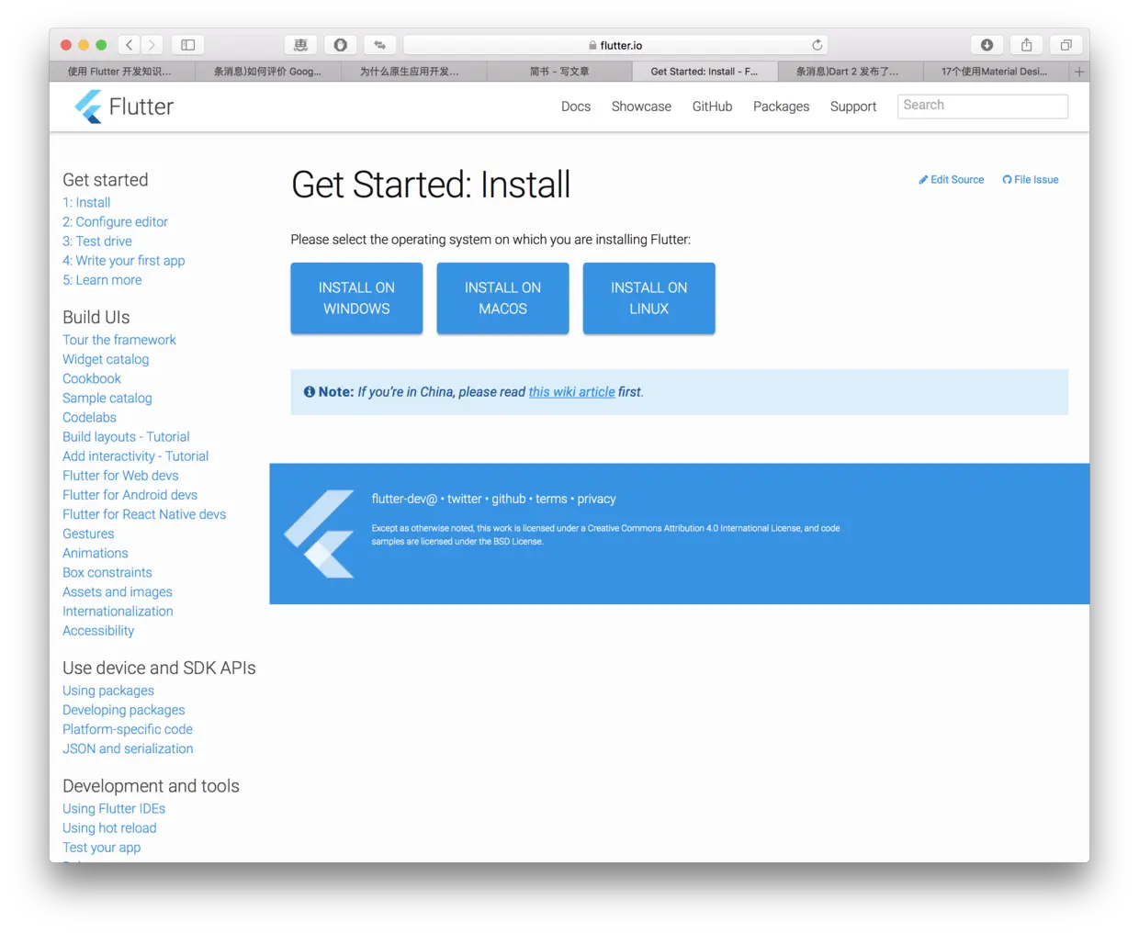Screen dimensions: 1139x933
Task: Open '4: Write your first app'
Action: pyautogui.click(x=124, y=261)
